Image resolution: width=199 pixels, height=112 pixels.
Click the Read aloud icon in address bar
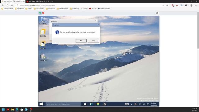point(163,5)
